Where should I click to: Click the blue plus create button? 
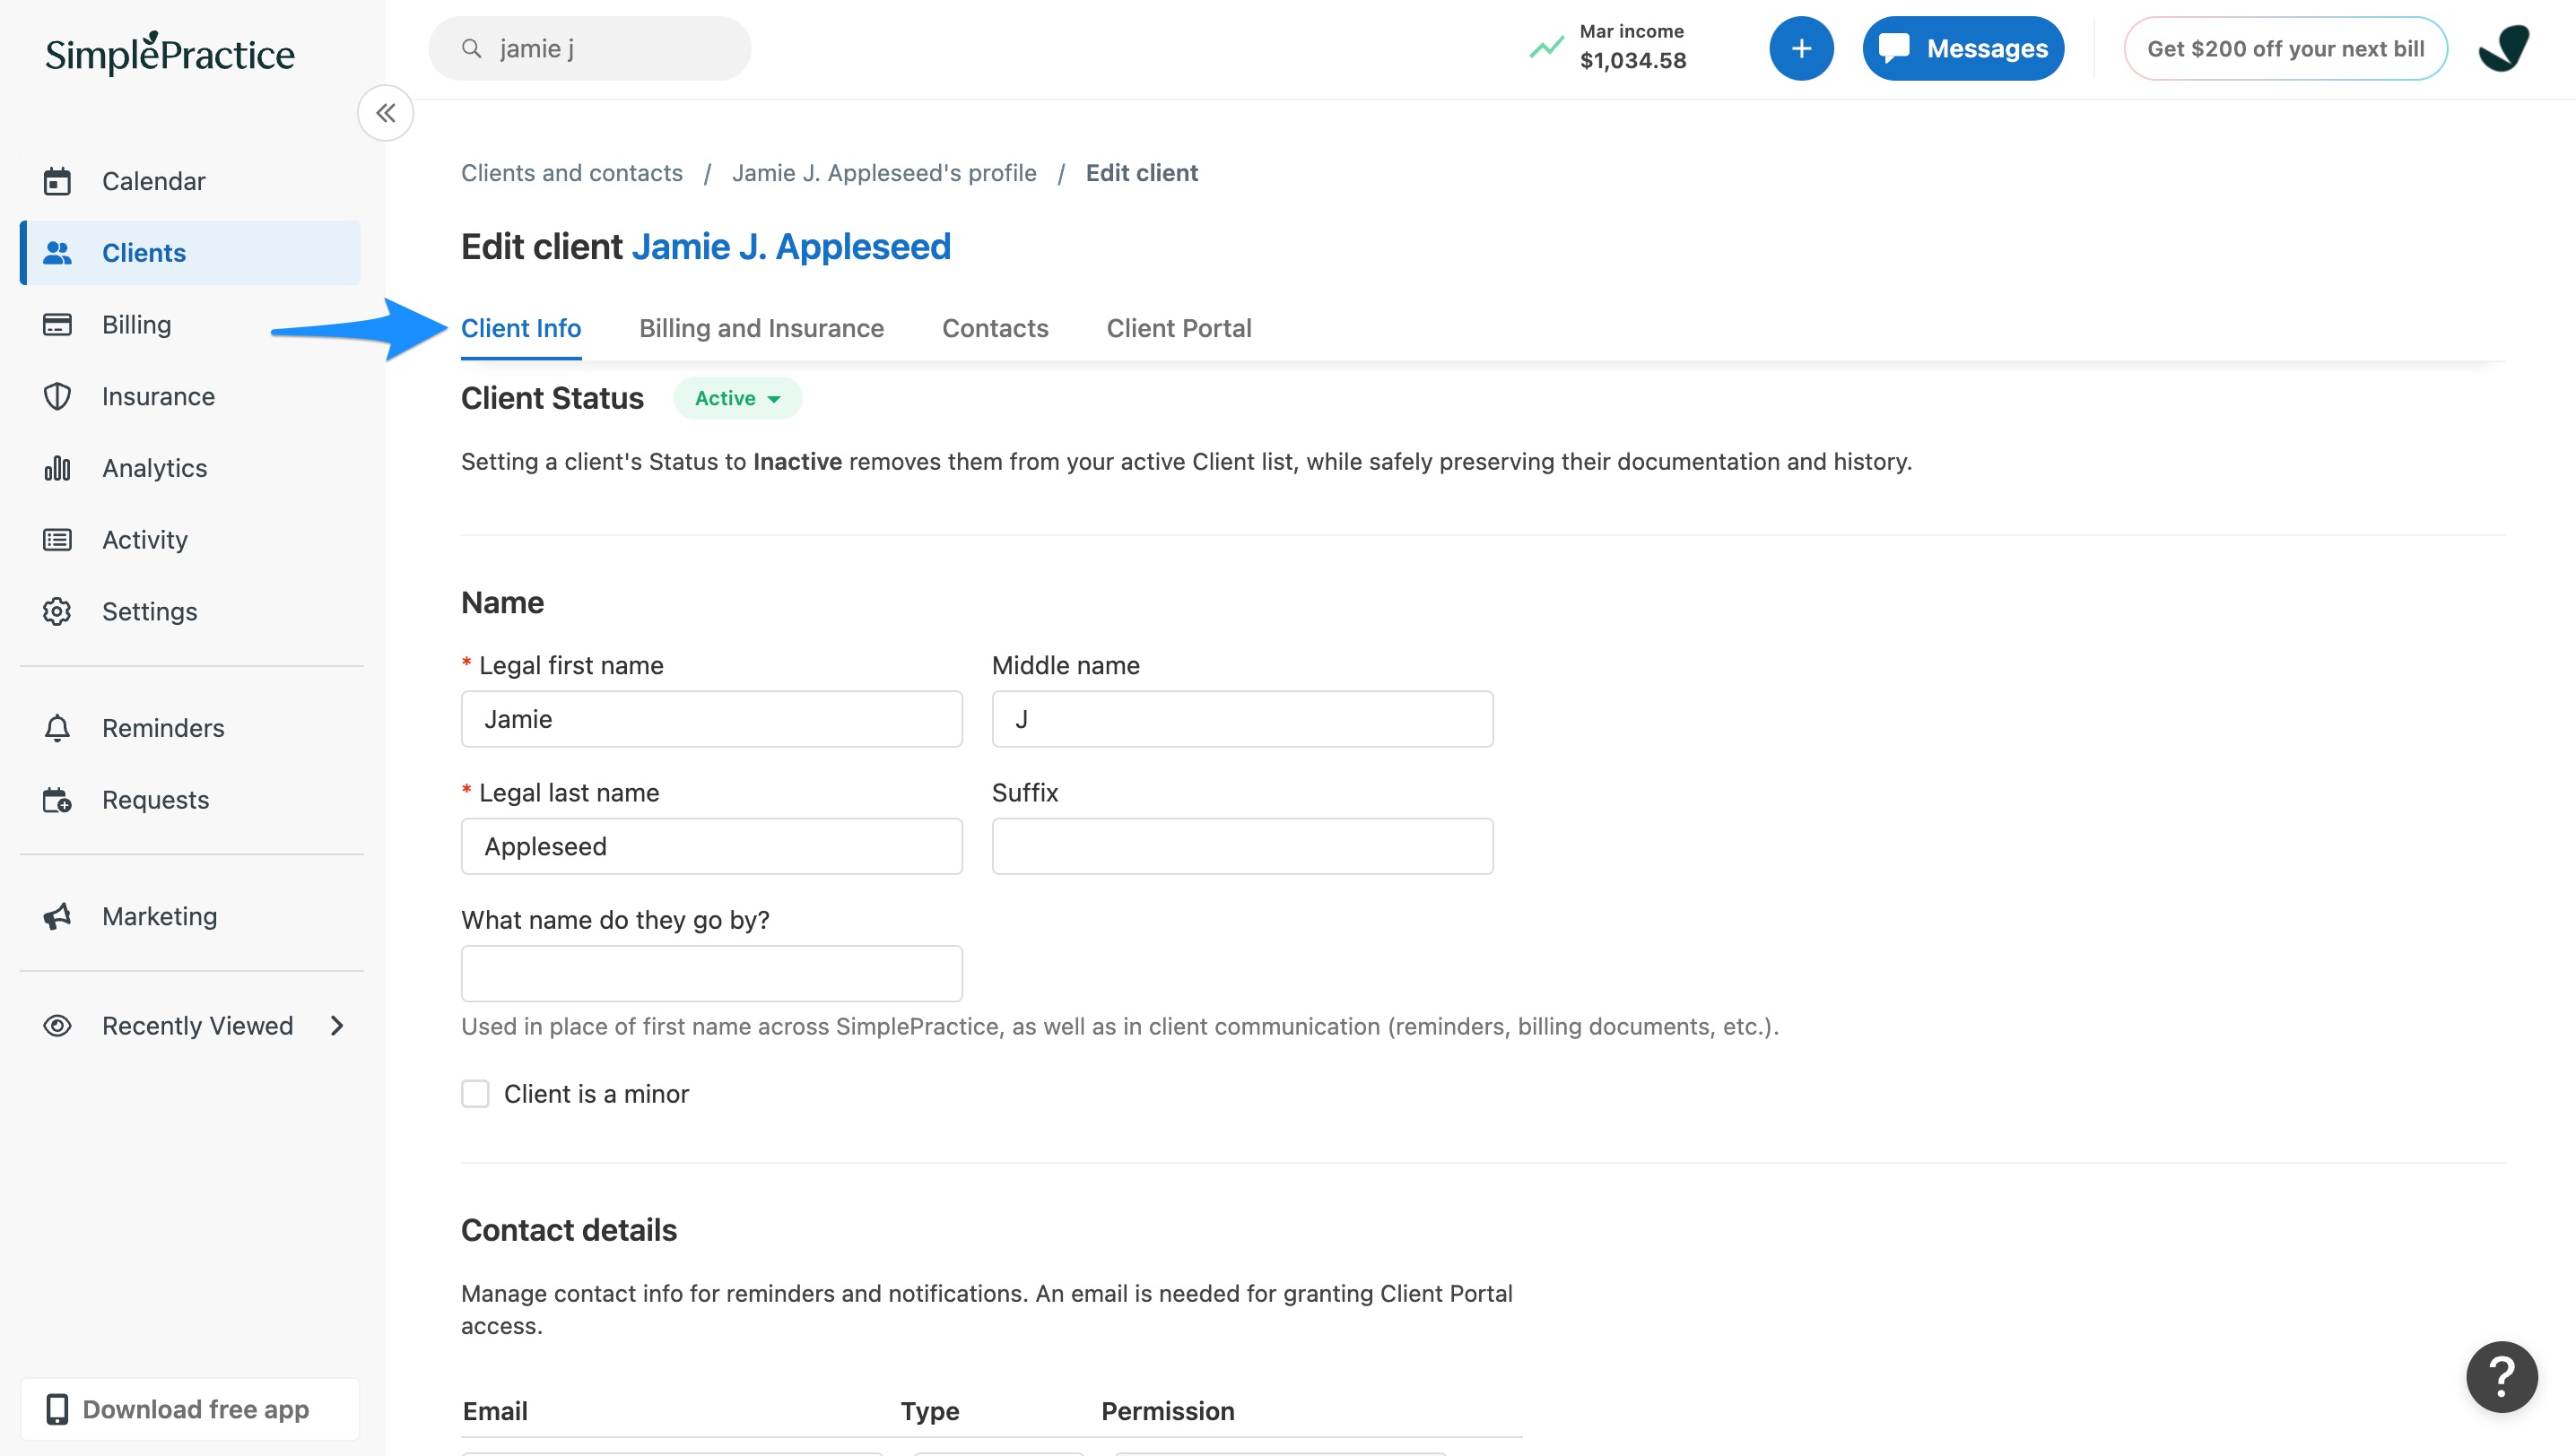click(x=1801, y=48)
